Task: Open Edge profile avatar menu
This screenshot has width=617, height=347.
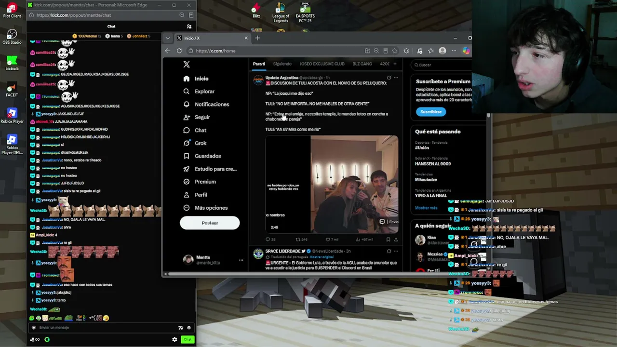Action: (443, 51)
